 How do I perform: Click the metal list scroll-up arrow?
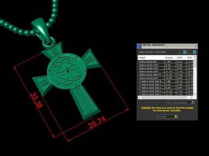(x=195, y=57)
